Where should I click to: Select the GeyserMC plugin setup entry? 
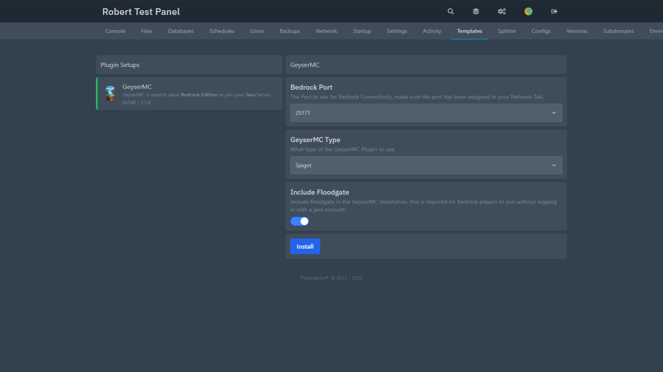189,94
